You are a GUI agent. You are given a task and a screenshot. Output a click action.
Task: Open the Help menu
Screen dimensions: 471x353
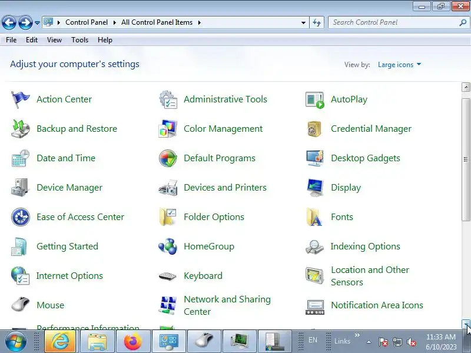[105, 40]
